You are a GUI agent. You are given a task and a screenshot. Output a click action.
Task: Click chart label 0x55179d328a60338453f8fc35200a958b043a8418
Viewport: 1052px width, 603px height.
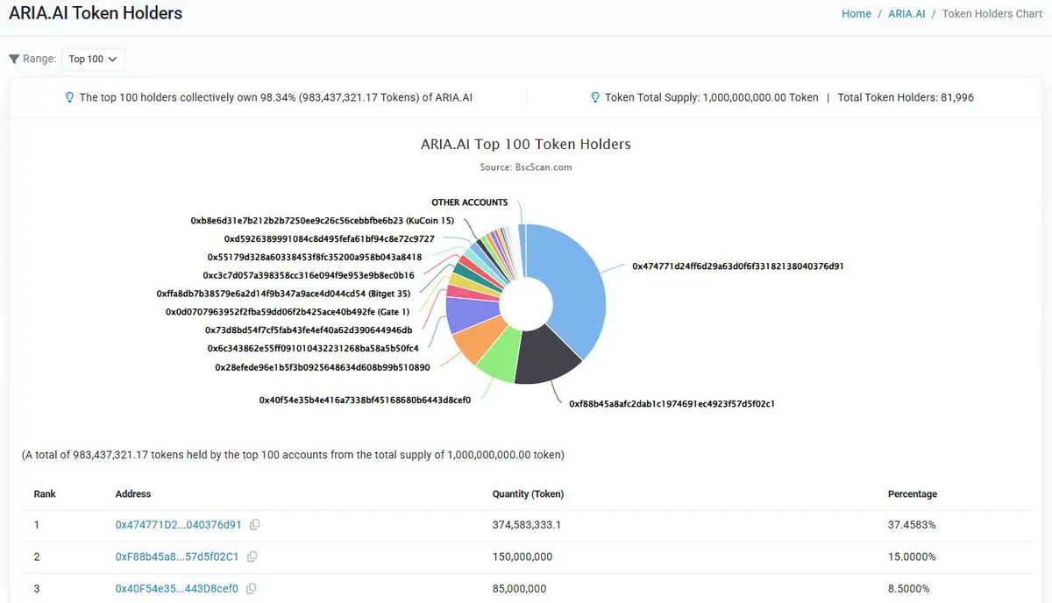tap(314, 258)
